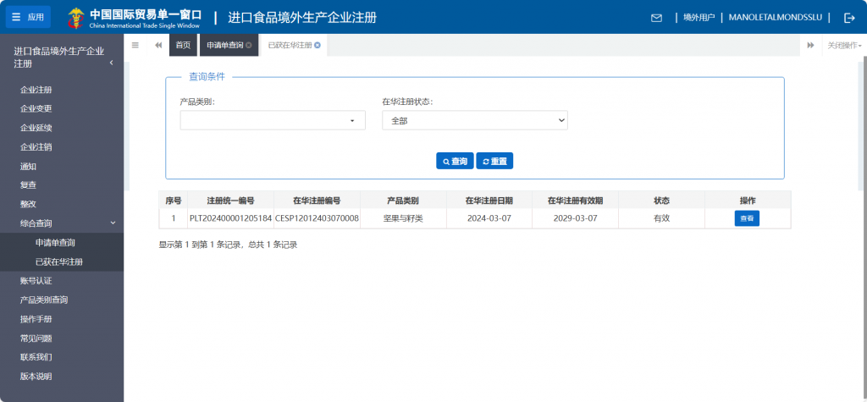Click the 注册统一编号 column header
The image size is (867, 402).
tap(230, 201)
